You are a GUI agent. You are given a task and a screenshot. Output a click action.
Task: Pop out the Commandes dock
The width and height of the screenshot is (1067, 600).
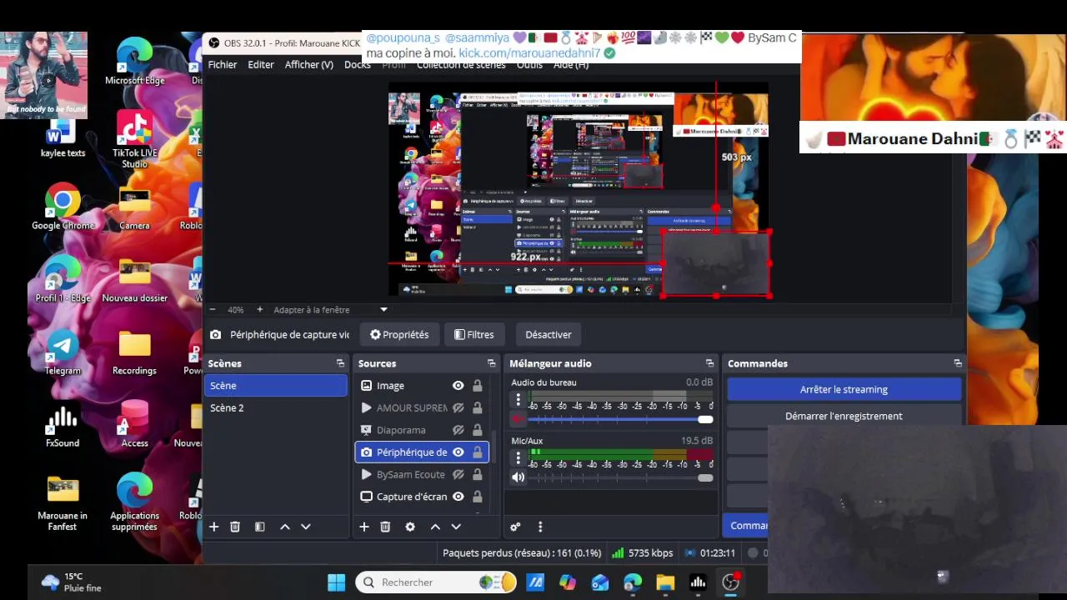coord(958,363)
